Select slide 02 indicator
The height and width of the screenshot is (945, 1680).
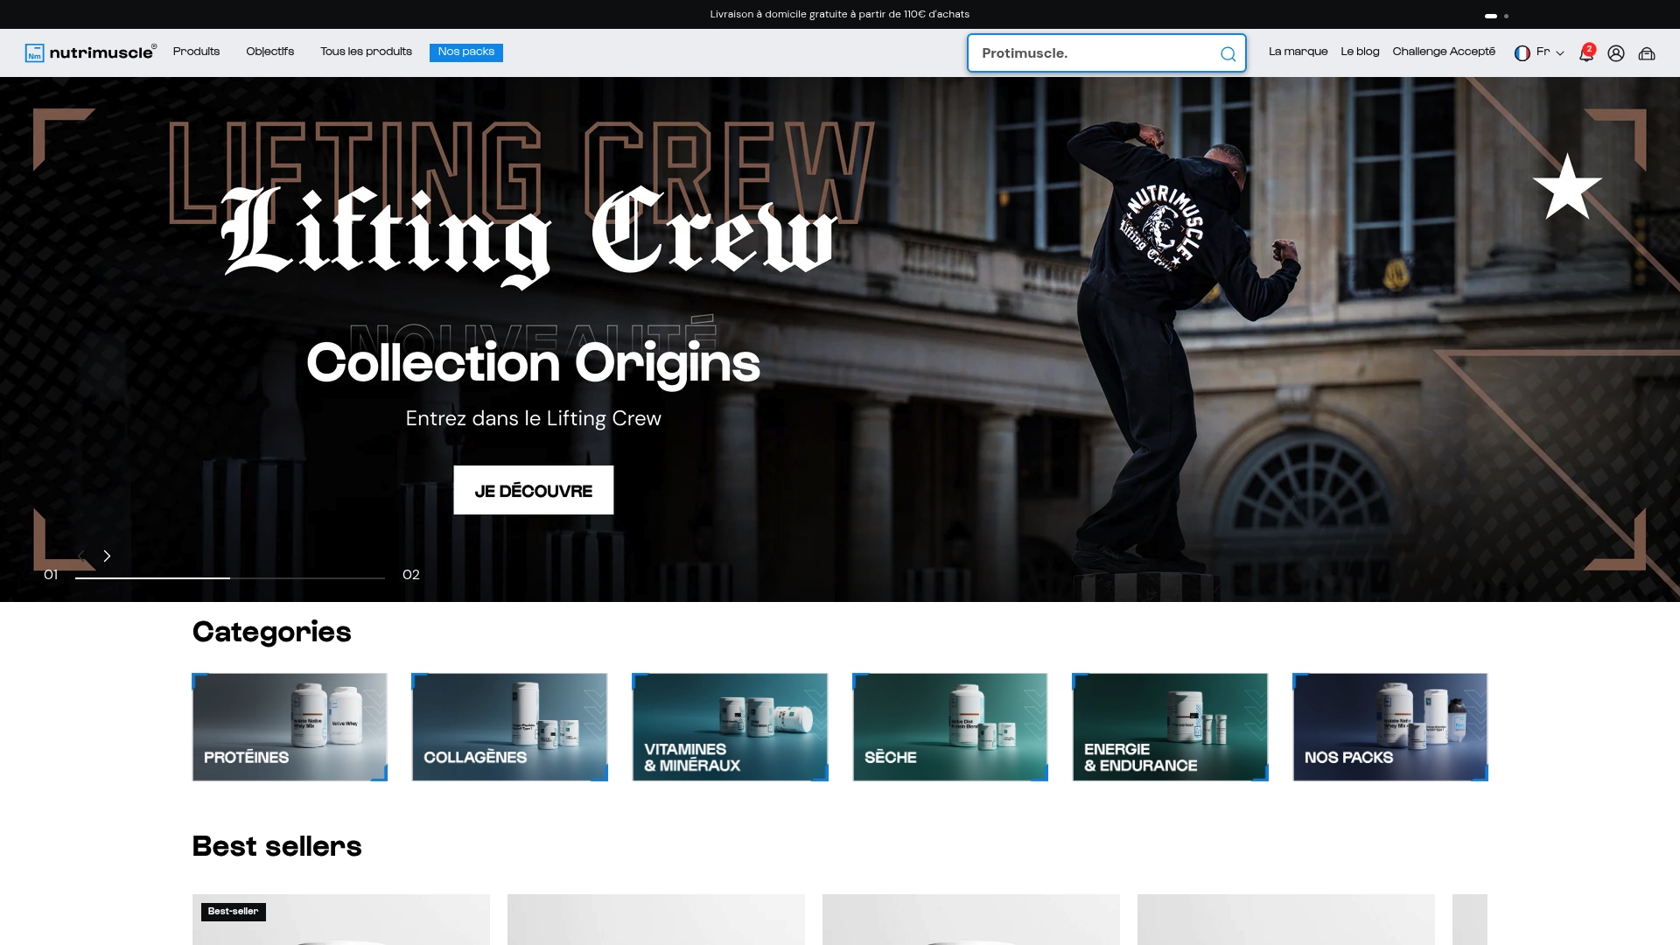click(409, 575)
